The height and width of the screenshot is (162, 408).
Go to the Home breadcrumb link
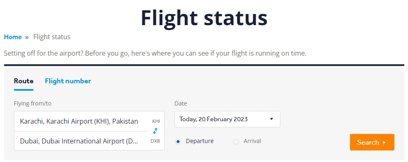pos(13,37)
